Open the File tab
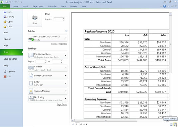This screenshot has height=127, width=178. pyautogui.click(x=5, y=6)
